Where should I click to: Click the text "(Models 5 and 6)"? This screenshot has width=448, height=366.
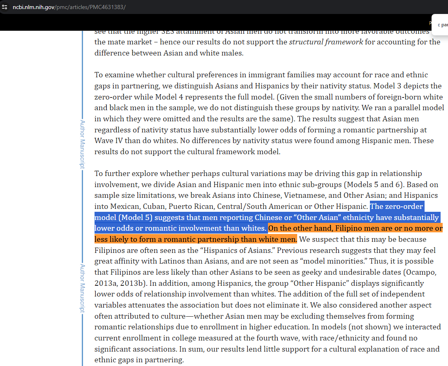tap(374, 185)
